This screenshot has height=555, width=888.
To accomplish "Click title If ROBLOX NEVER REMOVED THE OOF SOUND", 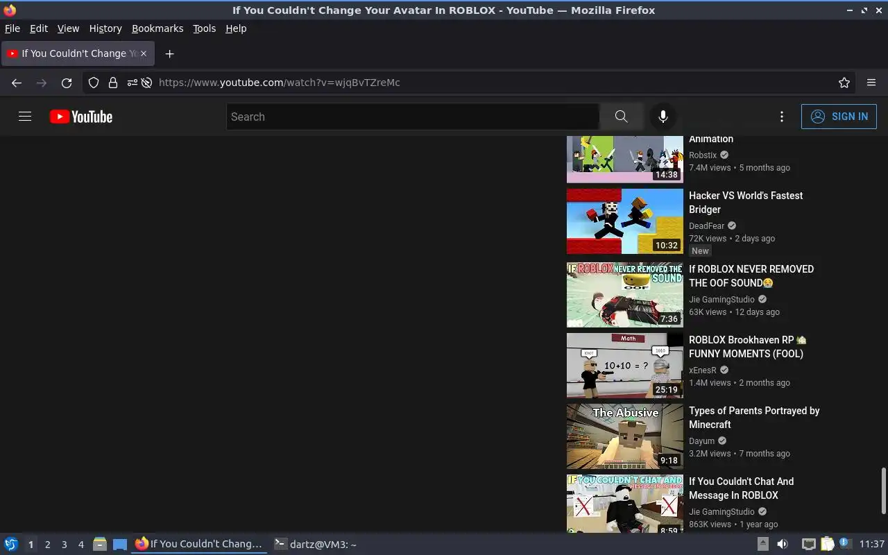I will pos(751,276).
